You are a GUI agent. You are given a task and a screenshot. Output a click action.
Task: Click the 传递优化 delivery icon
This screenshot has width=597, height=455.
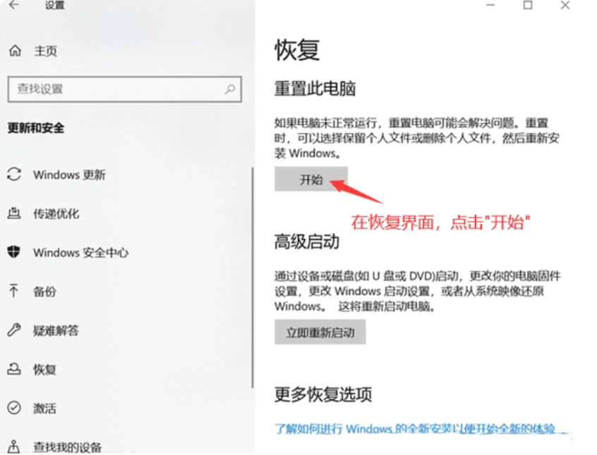click(x=14, y=213)
